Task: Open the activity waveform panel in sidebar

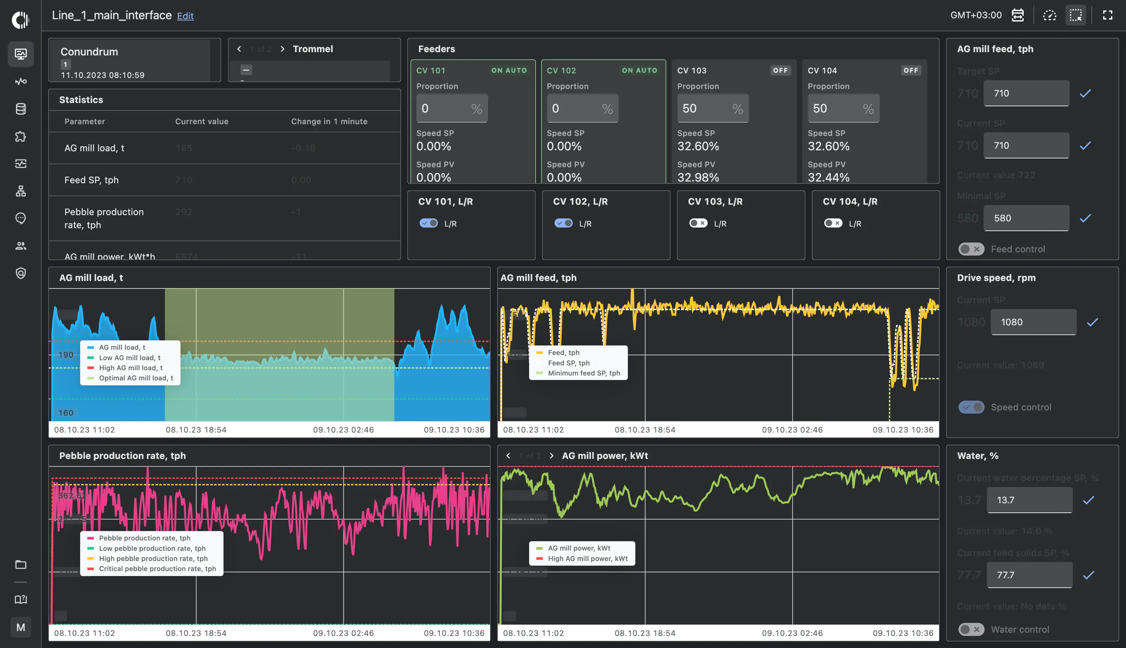Action: [21, 81]
